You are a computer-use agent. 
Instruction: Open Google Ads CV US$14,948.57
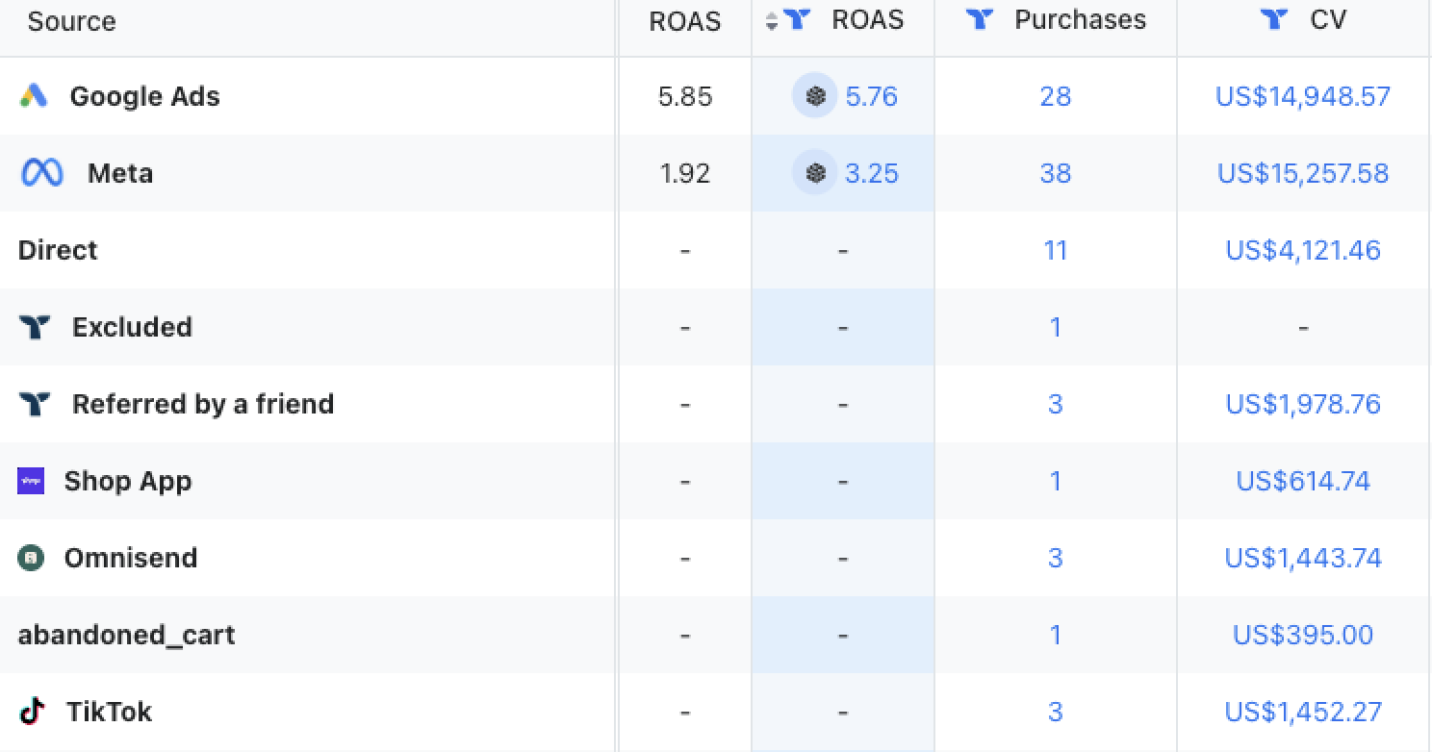[1303, 96]
